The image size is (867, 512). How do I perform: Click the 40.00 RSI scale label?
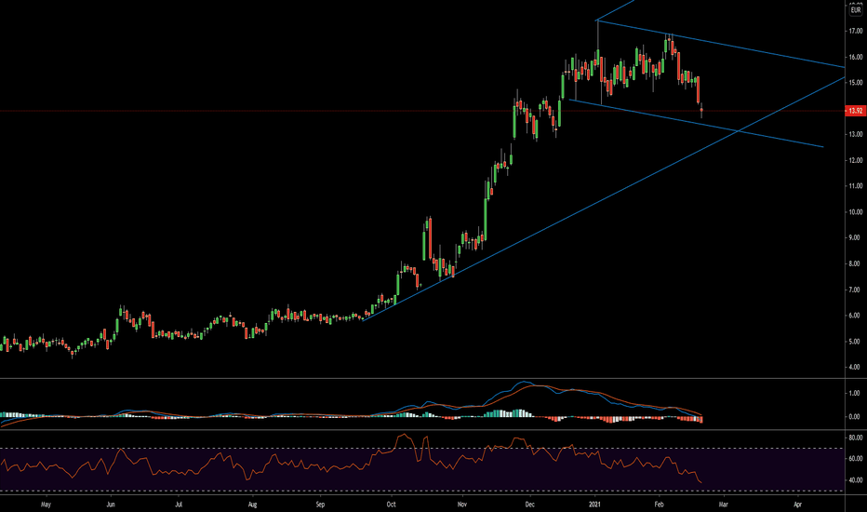(x=856, y=480)
